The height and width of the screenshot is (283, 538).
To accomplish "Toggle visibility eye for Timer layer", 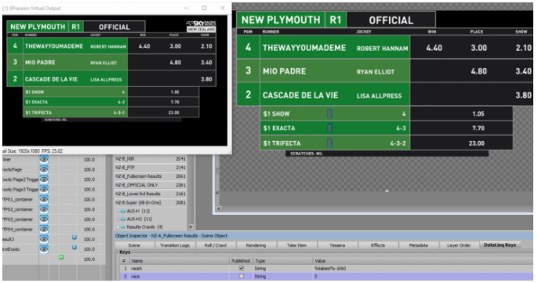I will (44, 159).
